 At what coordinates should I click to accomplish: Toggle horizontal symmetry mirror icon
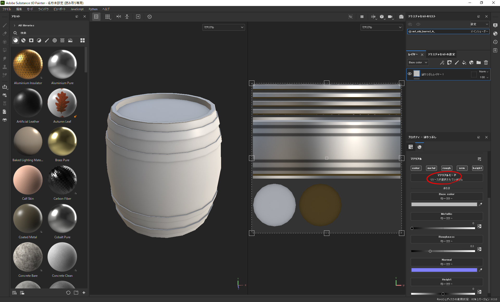119,17
